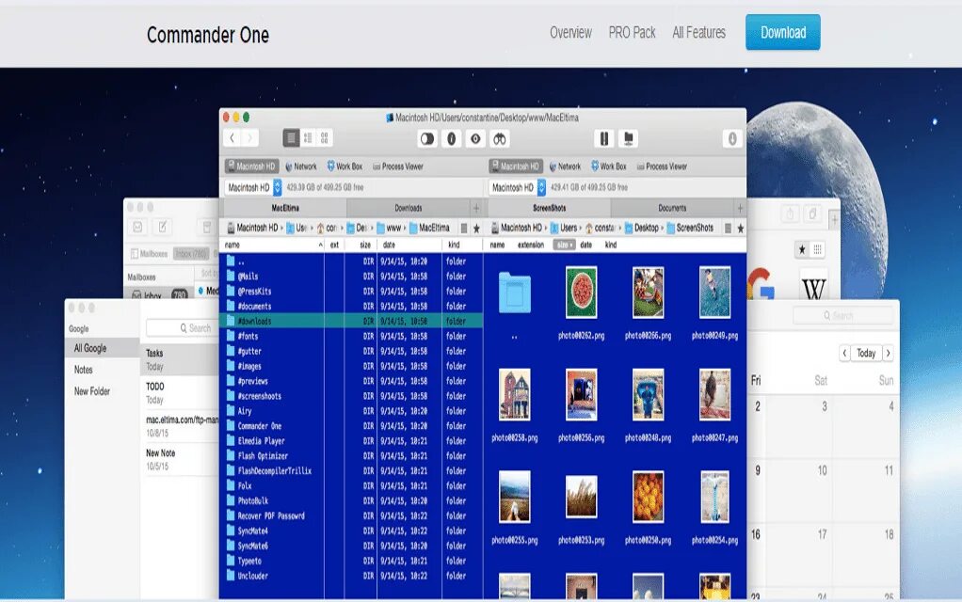Go forward using the Commander One forward arrow
Image resolution: width=962 pixels, height=602 pixels.
(249, 138)
